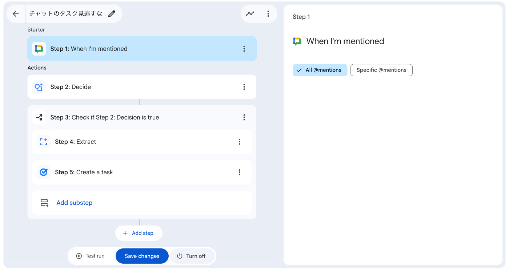Open Step 1 more options menu
Viewport: 509px width, 272px height.
point(244,49)
